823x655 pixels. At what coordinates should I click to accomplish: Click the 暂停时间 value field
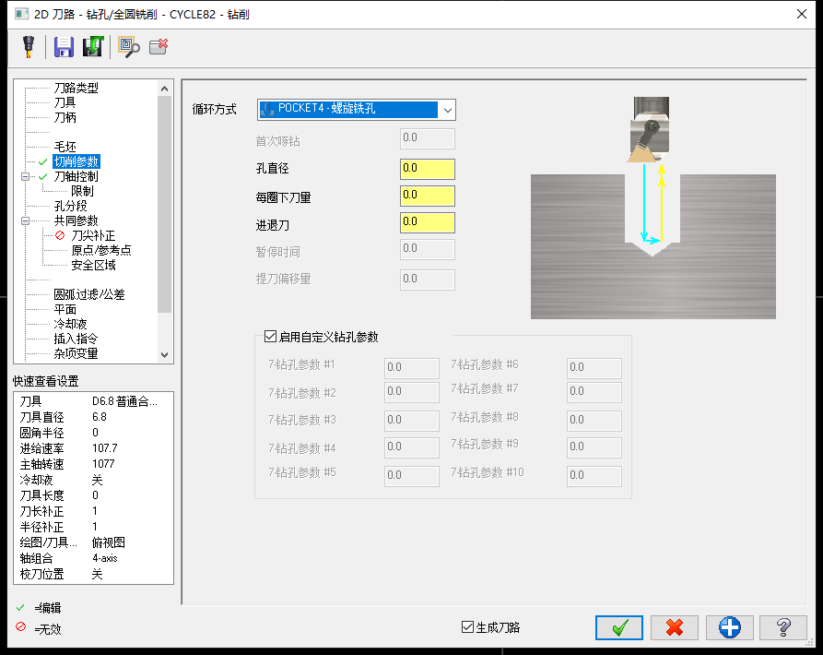pos(427,249)
